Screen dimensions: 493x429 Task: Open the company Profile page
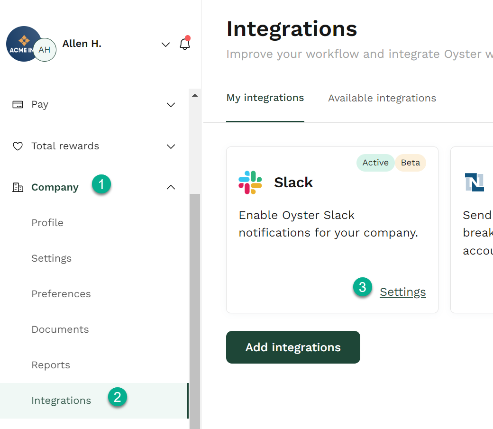(47, 222)
